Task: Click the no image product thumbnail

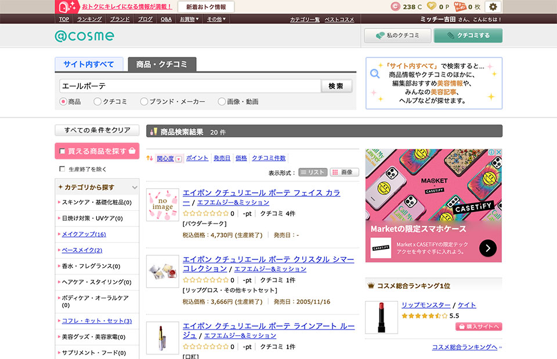Action: pos(162,205)
